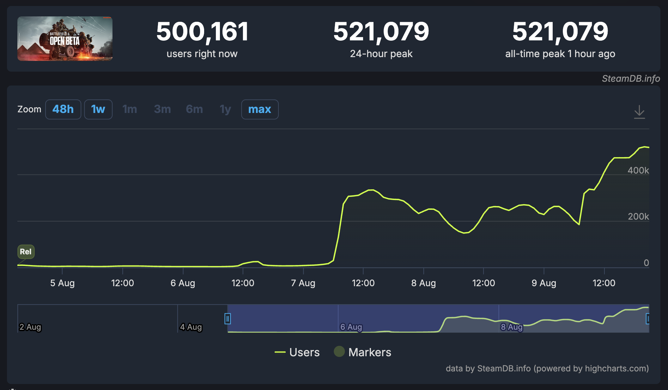Click the Battlefield 6 Open Beta thumbnail
The height and width of the screenshot is (390, 668).
tap(65, 38)
